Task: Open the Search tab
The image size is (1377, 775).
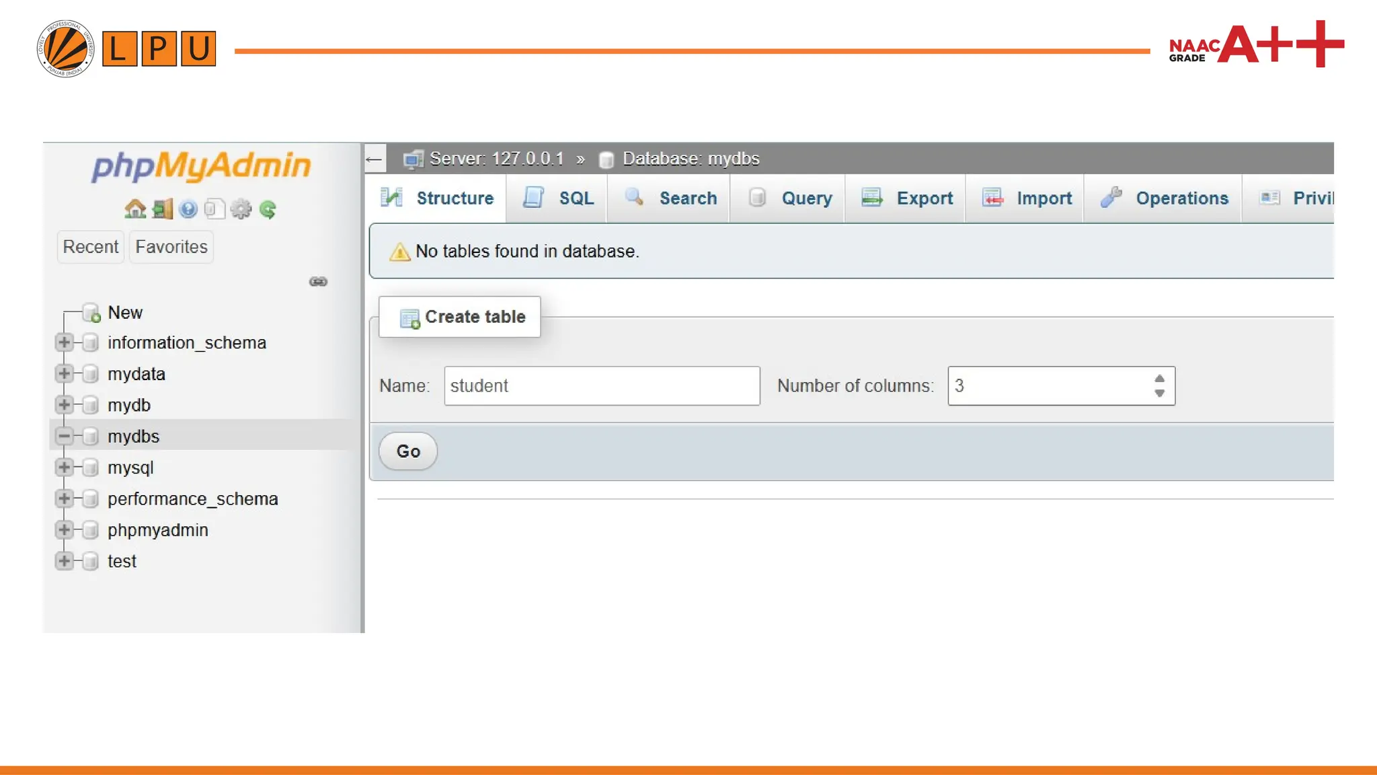Action: click(670, 198)
